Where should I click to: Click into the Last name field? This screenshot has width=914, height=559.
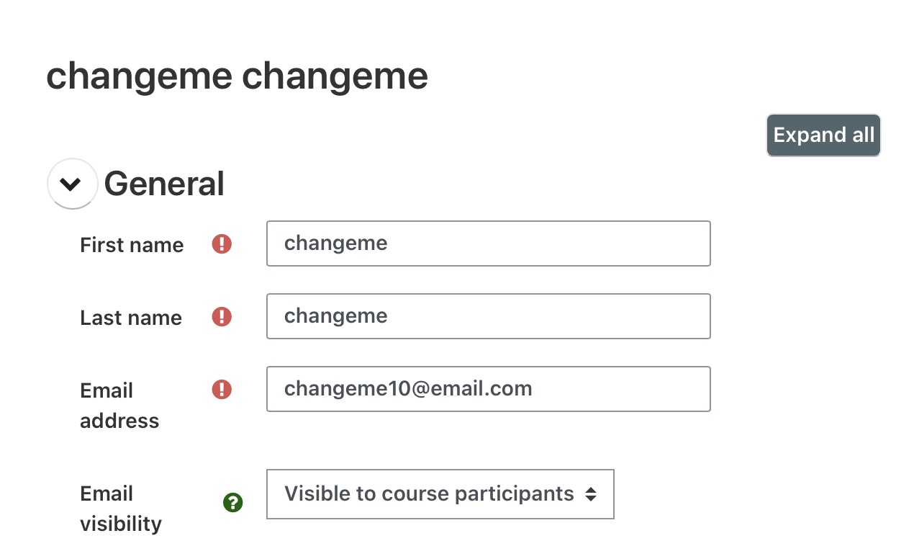(488, 316)
